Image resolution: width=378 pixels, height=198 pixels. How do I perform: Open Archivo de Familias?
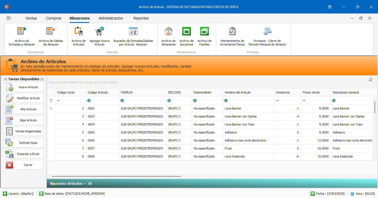point(204,36)
